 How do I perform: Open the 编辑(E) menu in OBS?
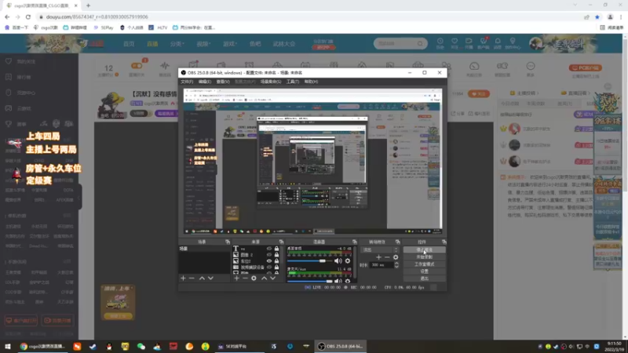tap(205, 82)
